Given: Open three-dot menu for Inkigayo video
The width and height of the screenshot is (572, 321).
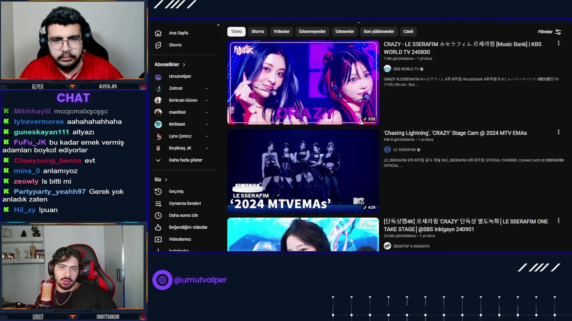Looking at the screenshot, I should (558, 221).
